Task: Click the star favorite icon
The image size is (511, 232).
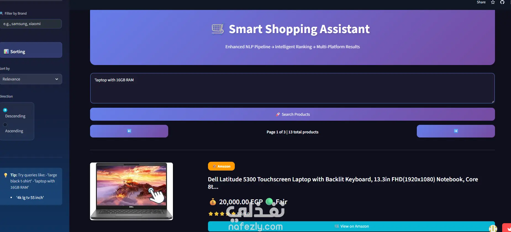Action: click(493, 2)
